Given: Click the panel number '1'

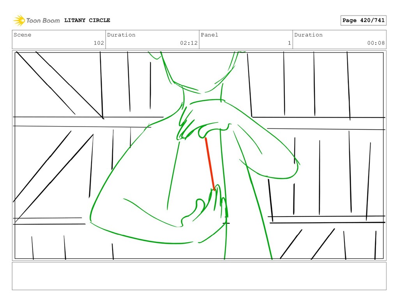Looking at the screenshot, I should click(290, 43).
